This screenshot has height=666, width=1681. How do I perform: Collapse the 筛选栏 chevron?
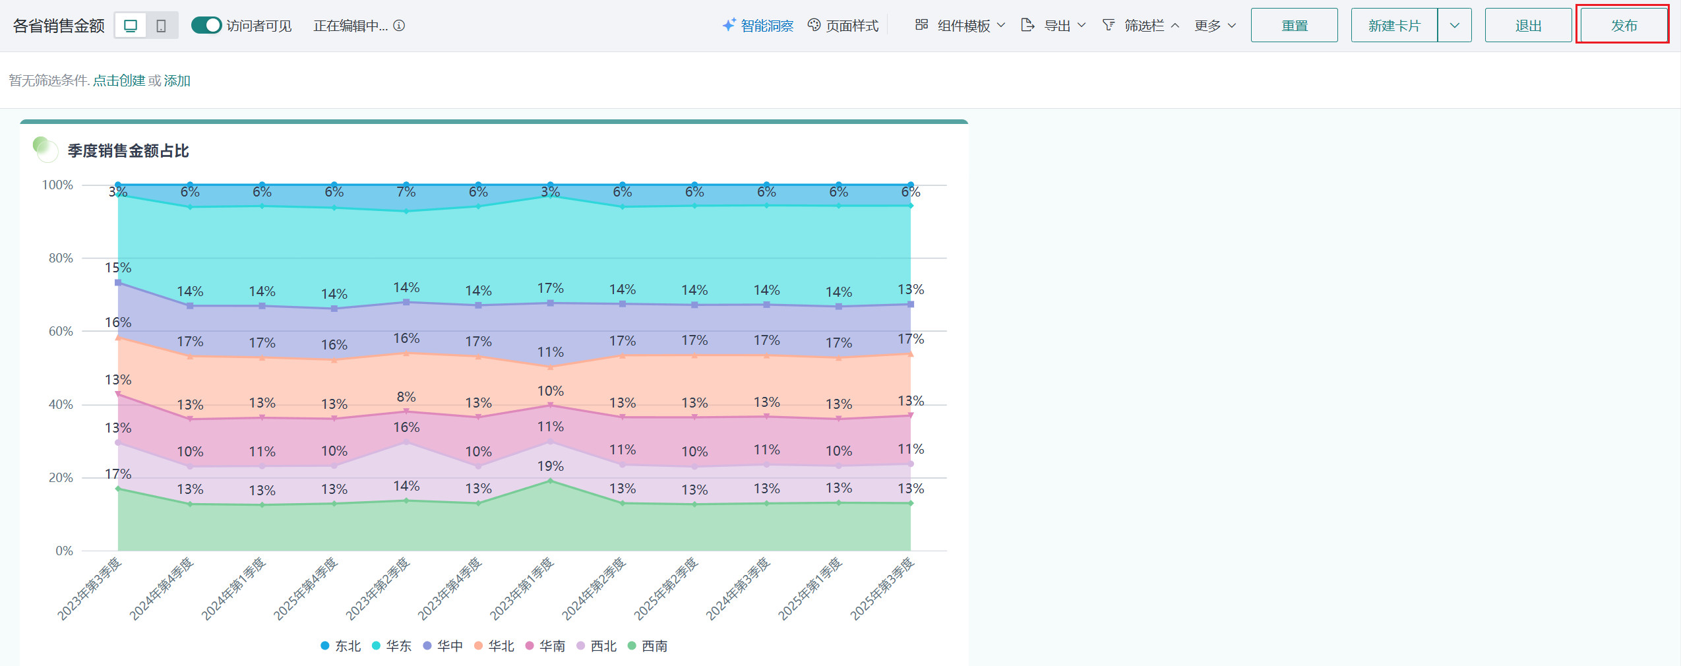pos(1175,26)
